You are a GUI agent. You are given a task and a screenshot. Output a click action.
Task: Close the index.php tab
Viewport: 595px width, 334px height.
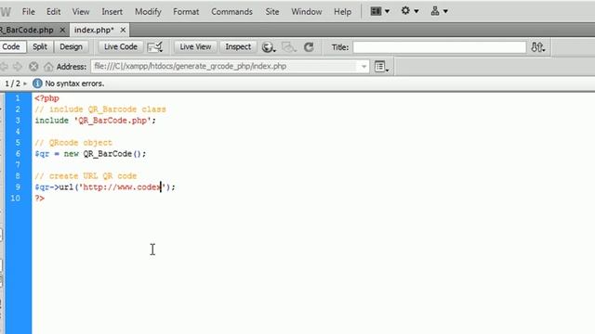tap(123, 30)
